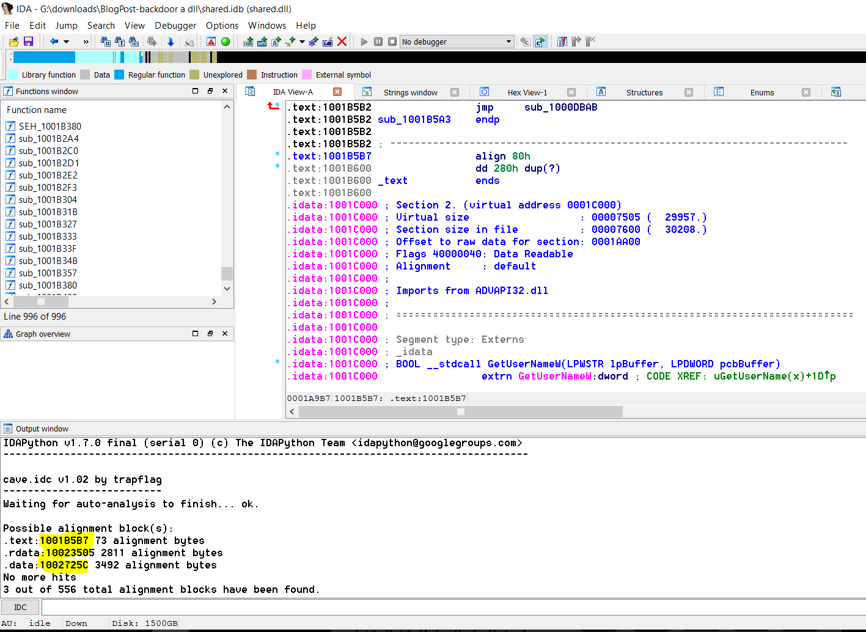The height and width of the screenshot is (632, 866).
Task: Open the back-navigation history dropdown arrow
Action: tap(67, 42)
